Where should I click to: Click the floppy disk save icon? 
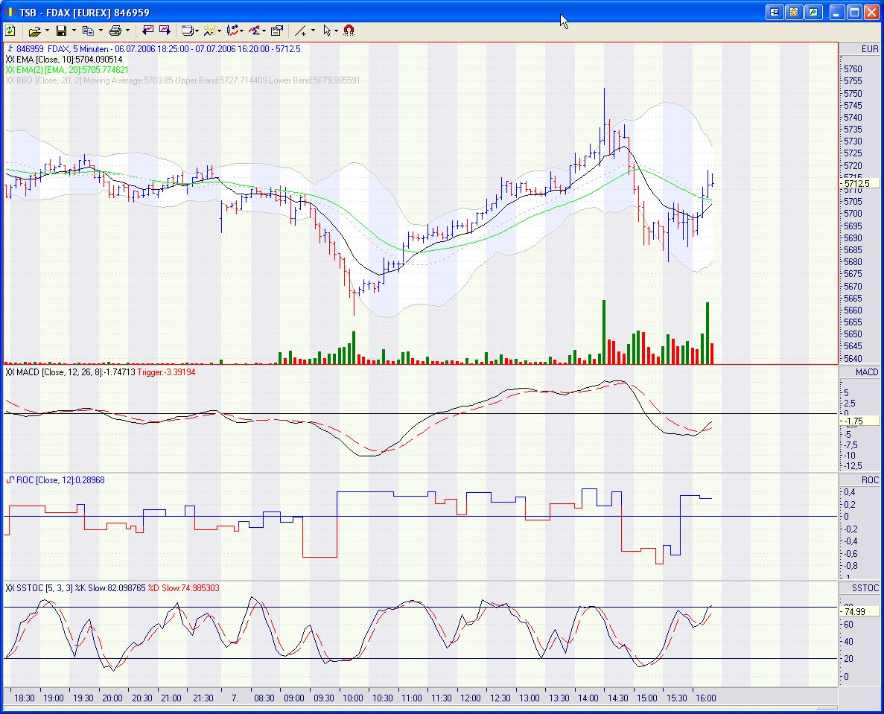[61, 31]
